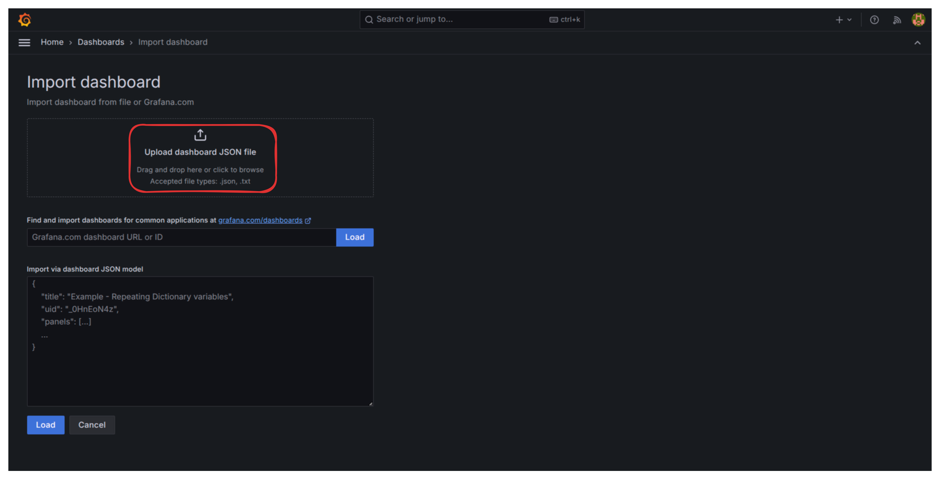Click the news feed icon

pos(897,19)
